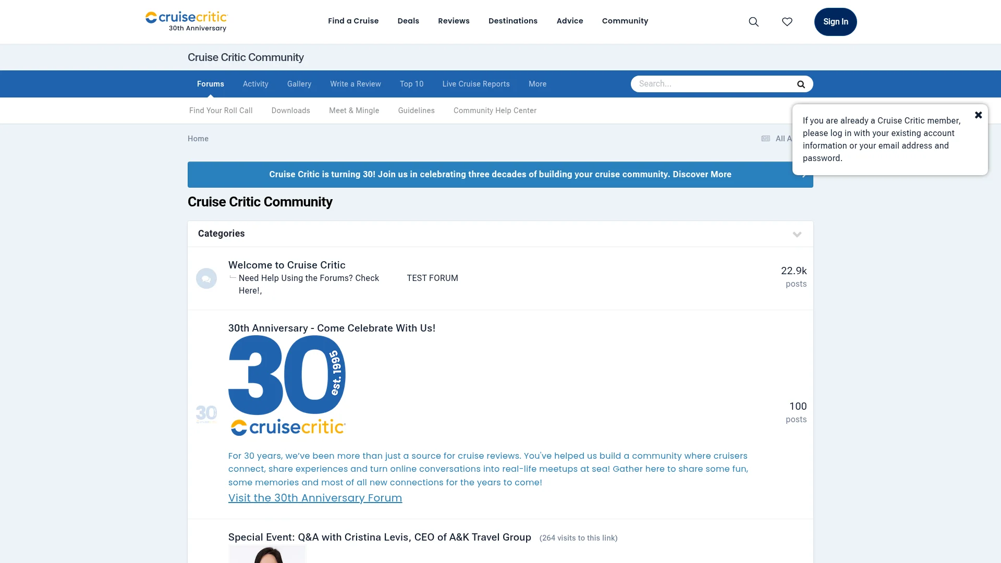Close the login info popup
The image size is (1001, 563).
(979, 115)
